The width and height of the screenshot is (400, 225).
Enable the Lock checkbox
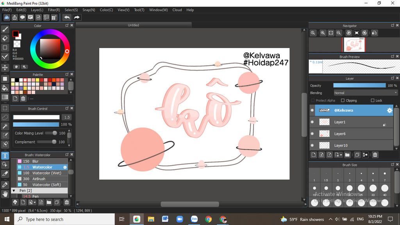[x=372, y=100]
